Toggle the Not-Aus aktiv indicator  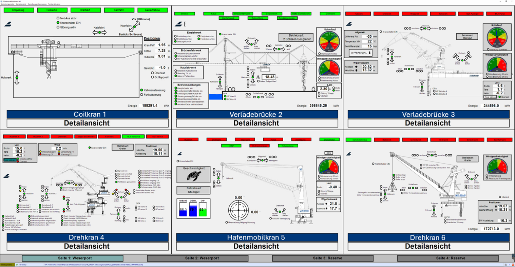point(58,18)
